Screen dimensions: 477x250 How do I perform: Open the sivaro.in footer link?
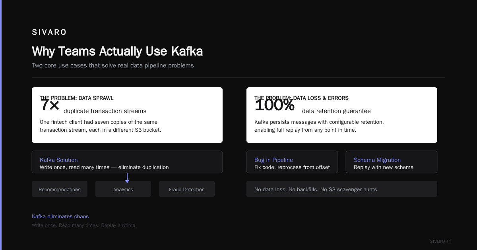440,241
